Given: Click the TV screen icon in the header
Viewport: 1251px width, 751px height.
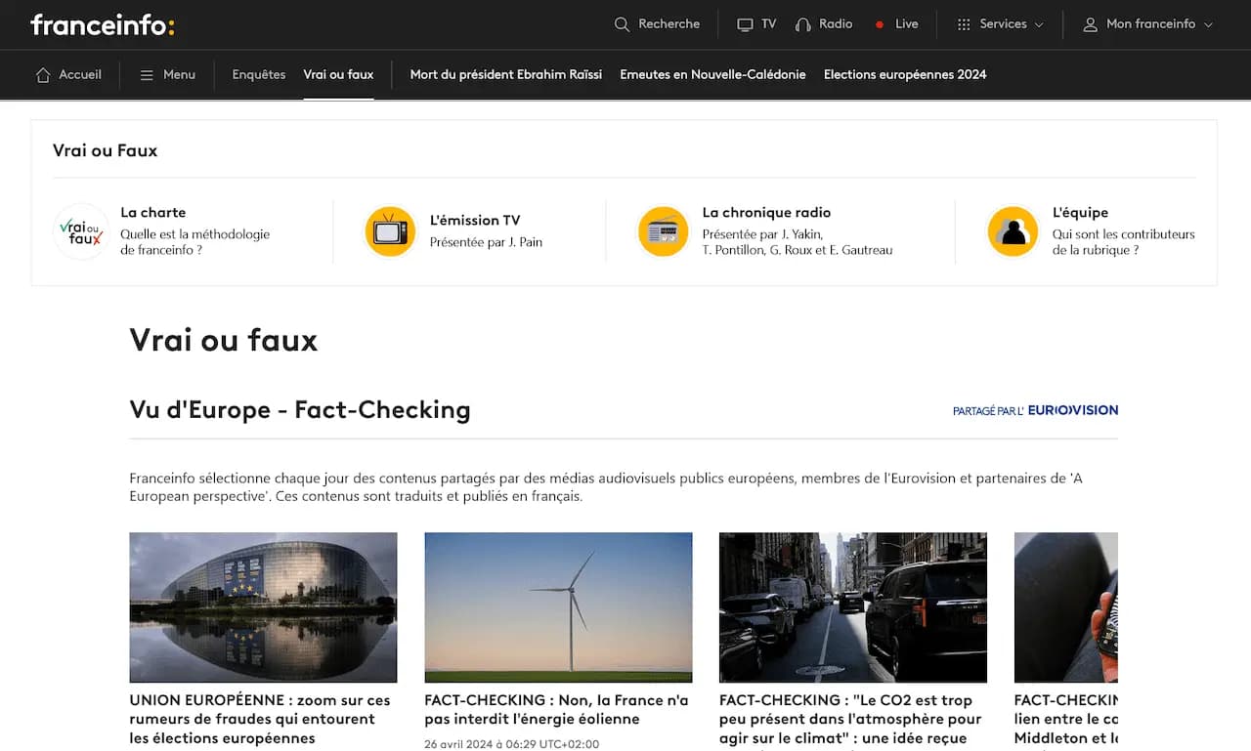Looking at the screenshot, I should [743, 24].
